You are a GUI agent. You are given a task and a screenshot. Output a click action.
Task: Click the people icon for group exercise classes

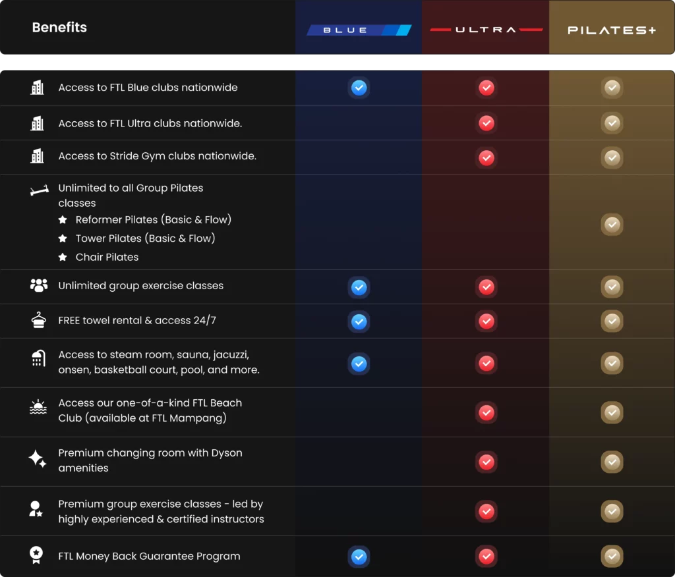(39, 285)
